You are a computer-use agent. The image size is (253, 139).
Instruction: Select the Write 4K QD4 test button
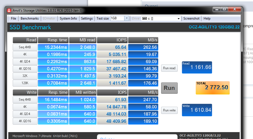[x=25, y=114]
